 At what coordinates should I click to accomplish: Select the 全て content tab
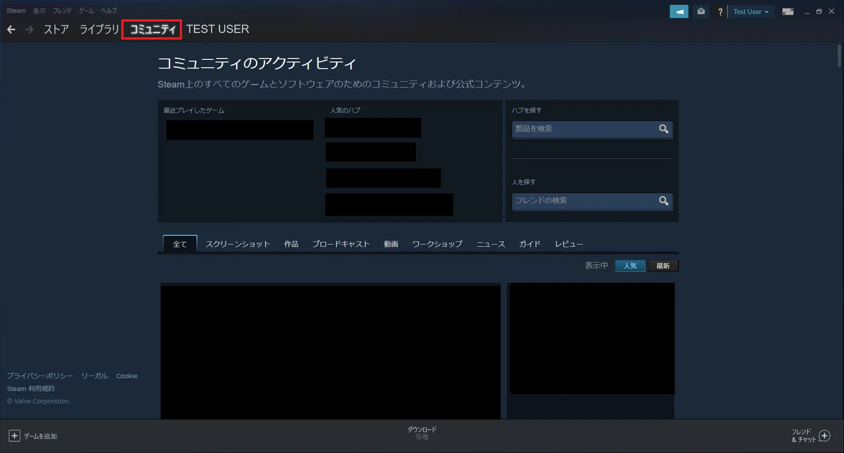[x=180, y=244]
